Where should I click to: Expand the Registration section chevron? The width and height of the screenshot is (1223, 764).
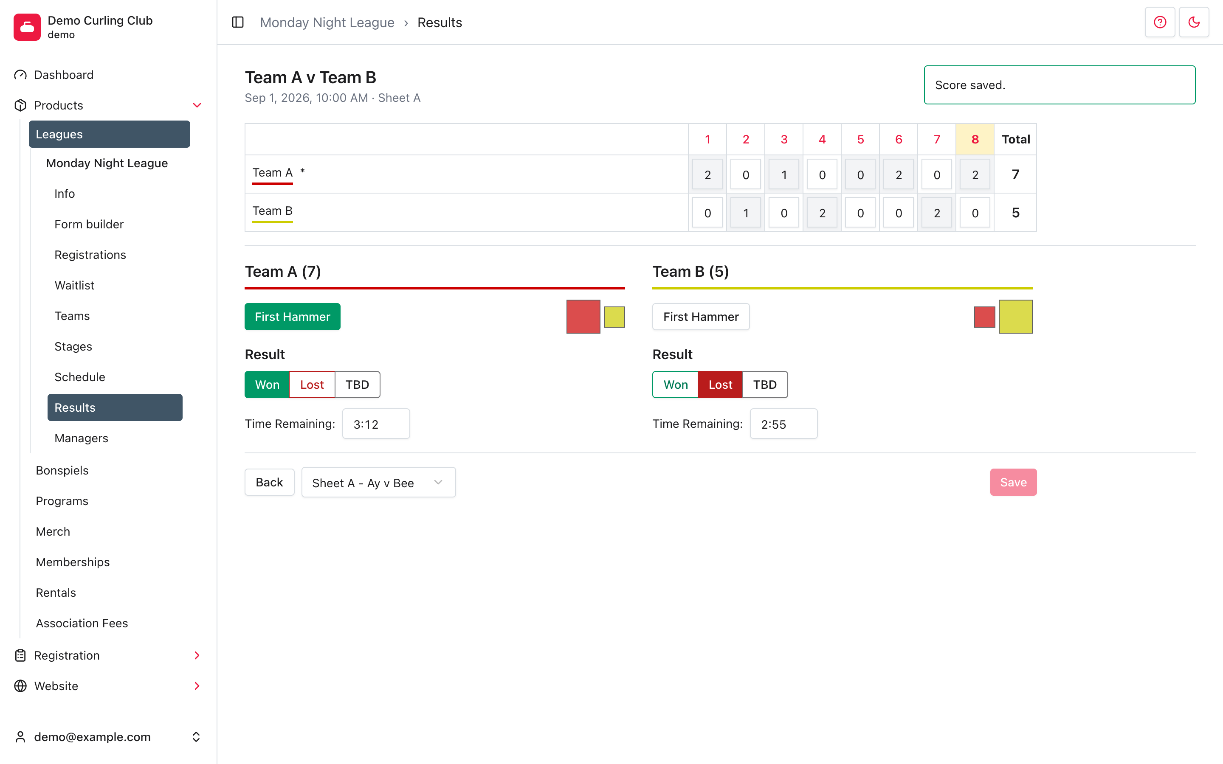(x=197, y=655)
